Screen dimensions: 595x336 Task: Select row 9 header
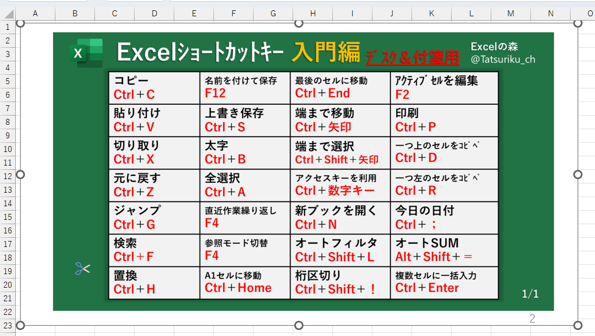8,135
